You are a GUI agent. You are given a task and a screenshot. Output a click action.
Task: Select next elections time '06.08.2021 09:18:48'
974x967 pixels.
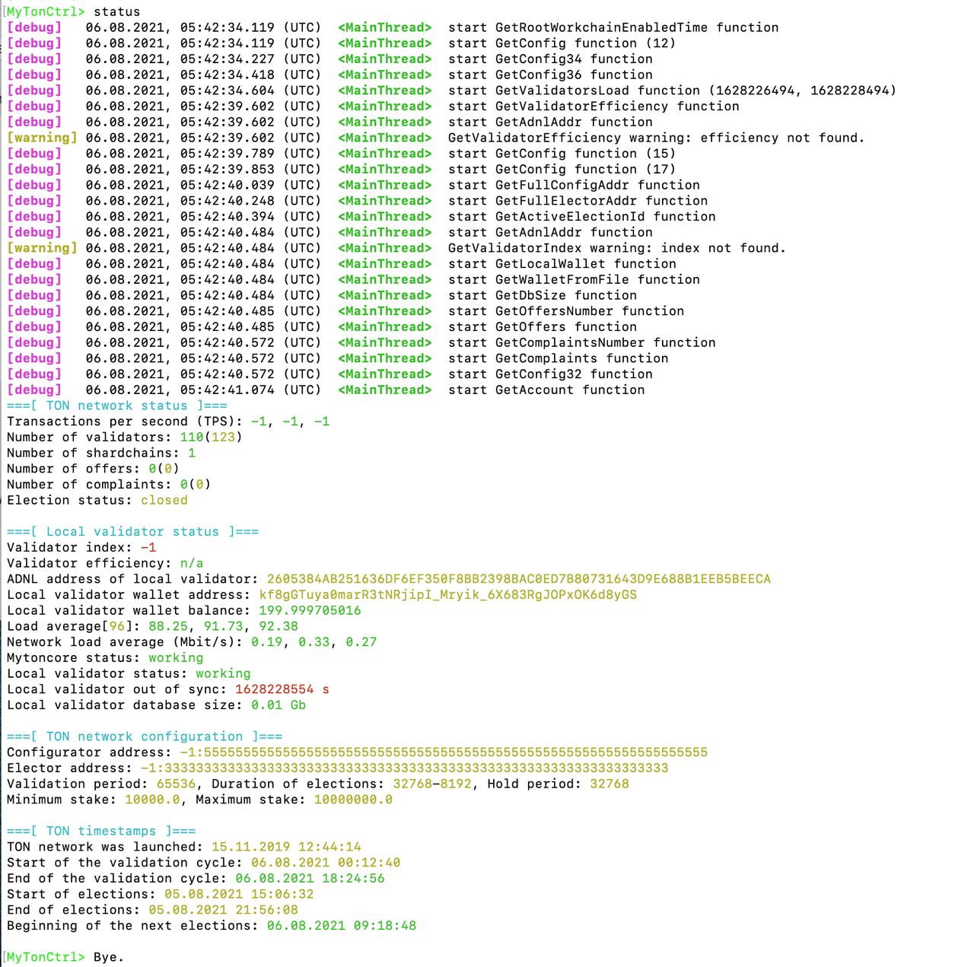(342, 926)
